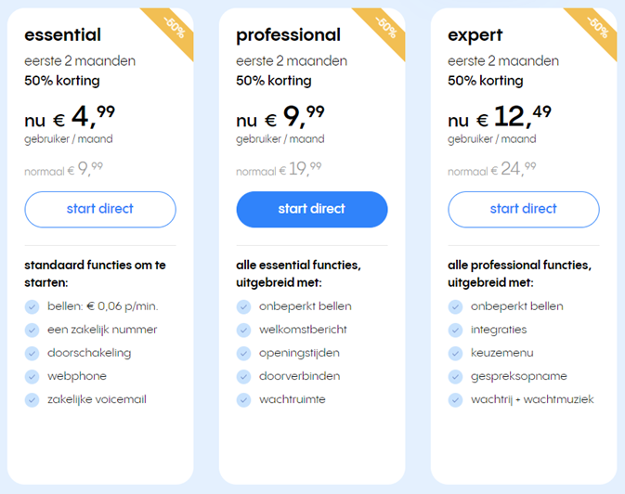This screenshot has width=625, height=494.
Task: Click start direct under expert plan
Action: tap(524, 209)
